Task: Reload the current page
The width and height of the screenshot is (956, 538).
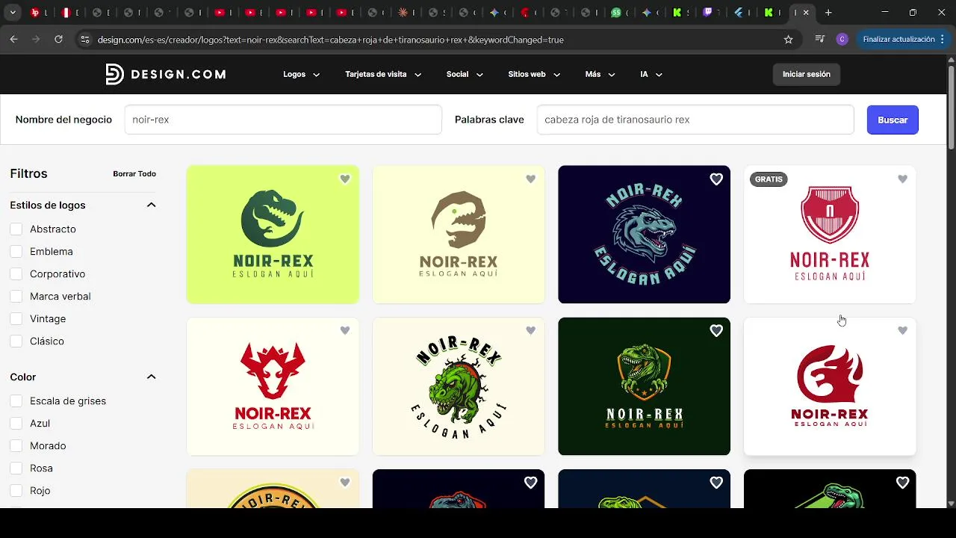Action: [58, 40]
